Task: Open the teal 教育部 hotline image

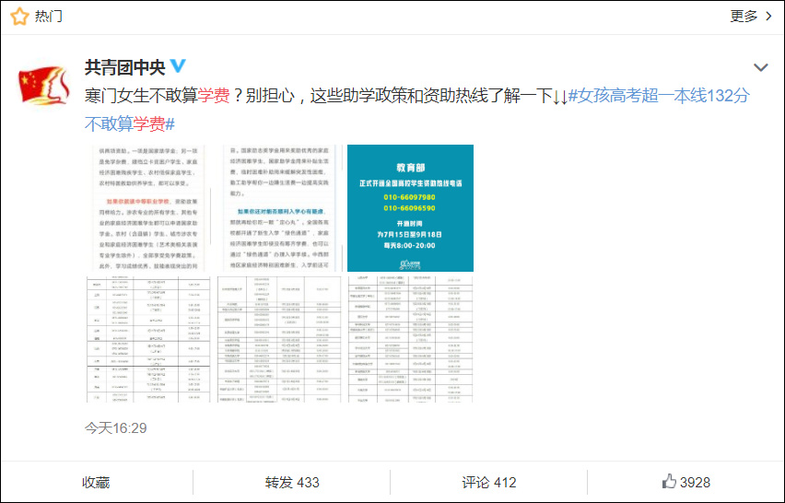Action: 411,208
